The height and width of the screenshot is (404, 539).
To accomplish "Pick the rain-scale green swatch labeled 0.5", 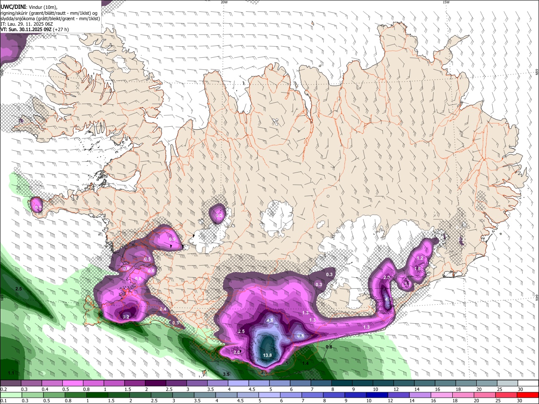I will pyautogui.click(x=54, y=395).
